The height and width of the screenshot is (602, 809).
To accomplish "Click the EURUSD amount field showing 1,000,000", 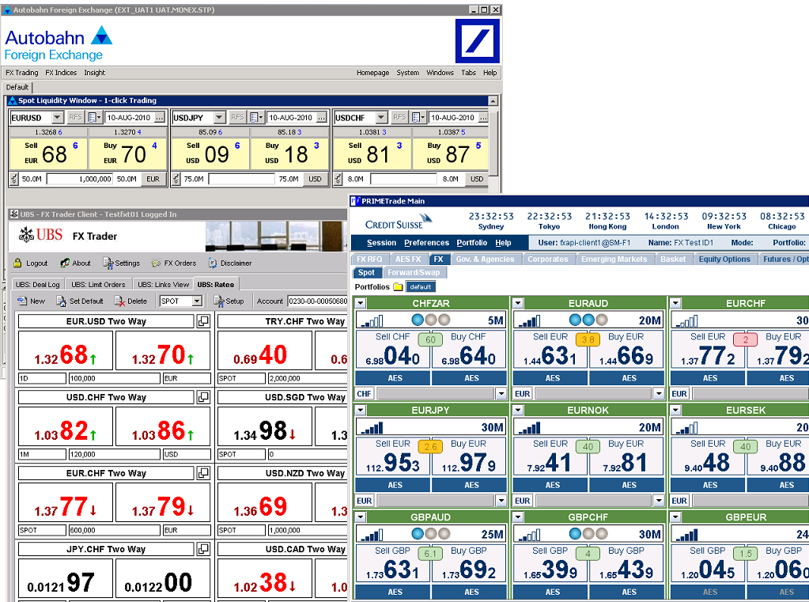I will [x=79, y=179].
